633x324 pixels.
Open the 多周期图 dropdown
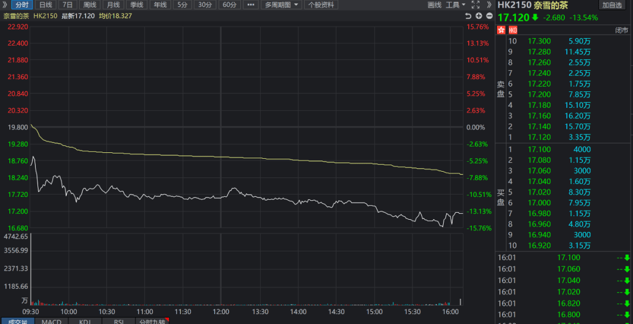tap(281, 5)
